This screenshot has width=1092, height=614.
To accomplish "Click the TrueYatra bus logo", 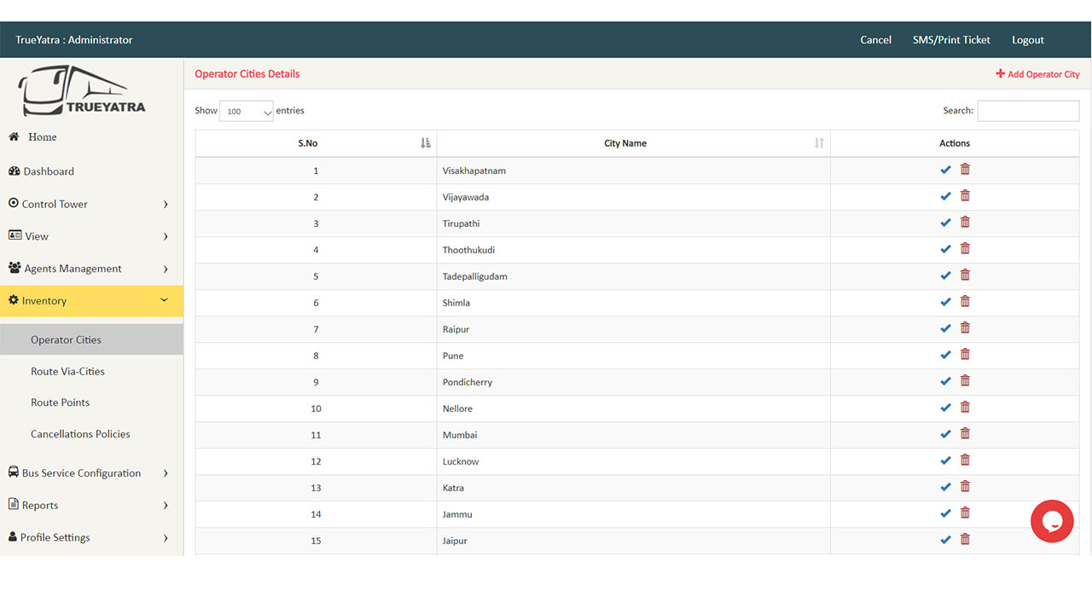I will click(83, 90).
